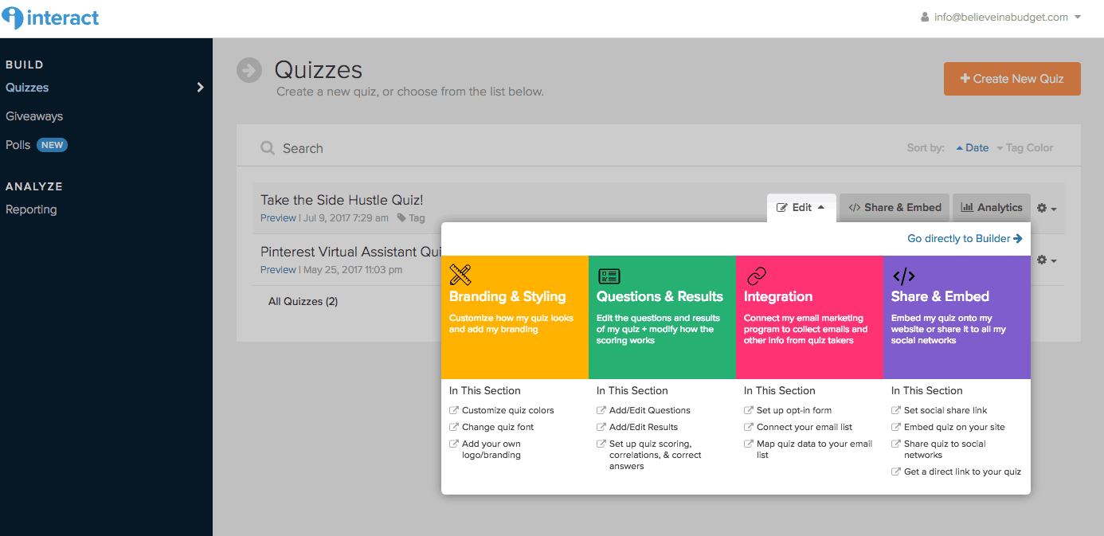Click the Create New Quiz button
The height and width of the screenshot is (536, 1104).
[1012, 79]
